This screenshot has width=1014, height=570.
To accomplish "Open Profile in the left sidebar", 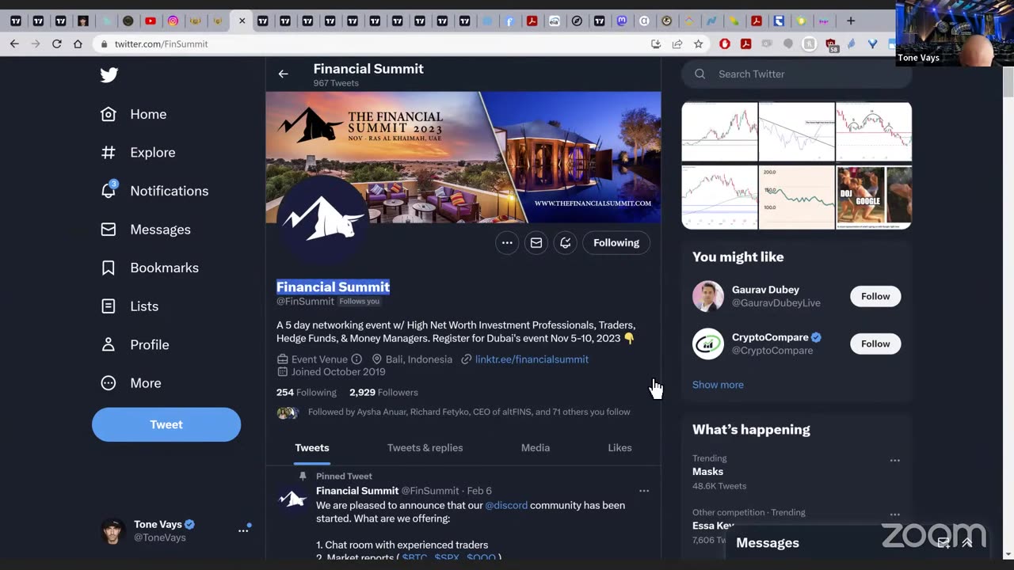I will point(135,344).
